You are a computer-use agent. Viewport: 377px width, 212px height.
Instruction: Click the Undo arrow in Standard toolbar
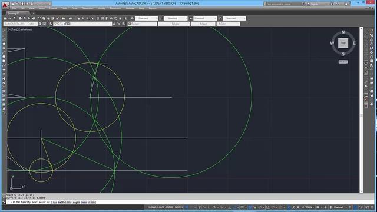64,18
